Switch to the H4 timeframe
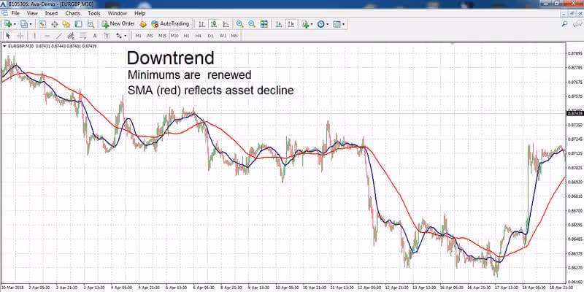The width and height of the screenshot is (584, 292). [198, 36]
